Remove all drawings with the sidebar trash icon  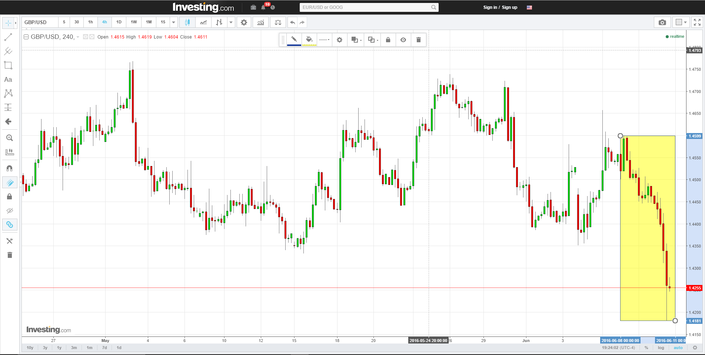pos(10,255)
